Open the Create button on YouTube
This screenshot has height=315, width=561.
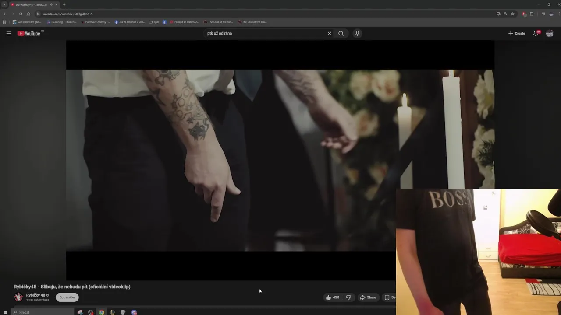517,33
